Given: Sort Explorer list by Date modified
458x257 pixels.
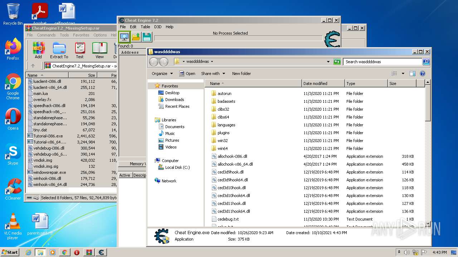Looking at the screenshot, I should pos(323,84).
